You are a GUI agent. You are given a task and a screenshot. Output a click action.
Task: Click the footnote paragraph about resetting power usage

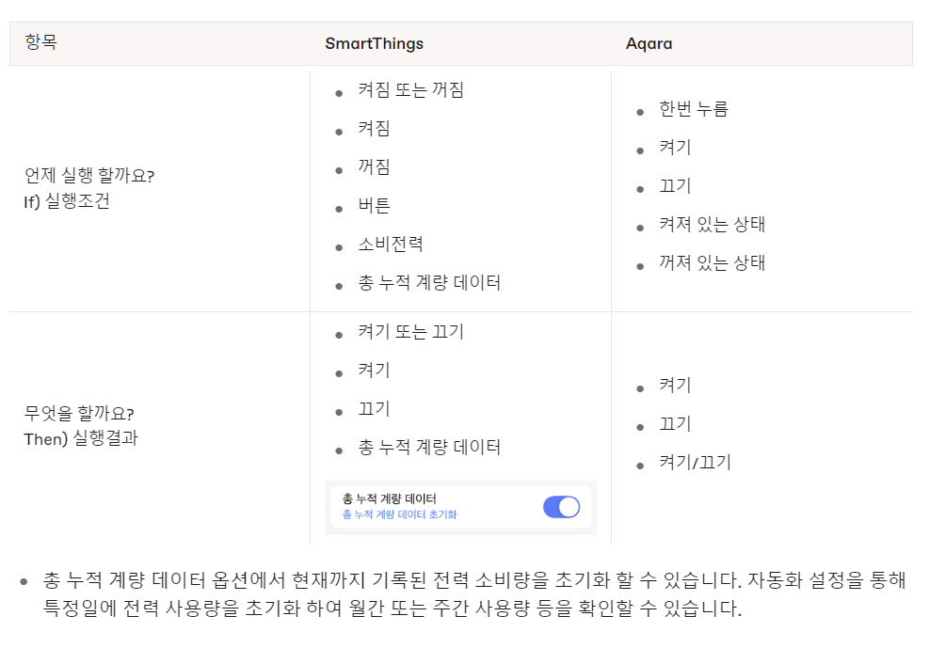(471, 594)
